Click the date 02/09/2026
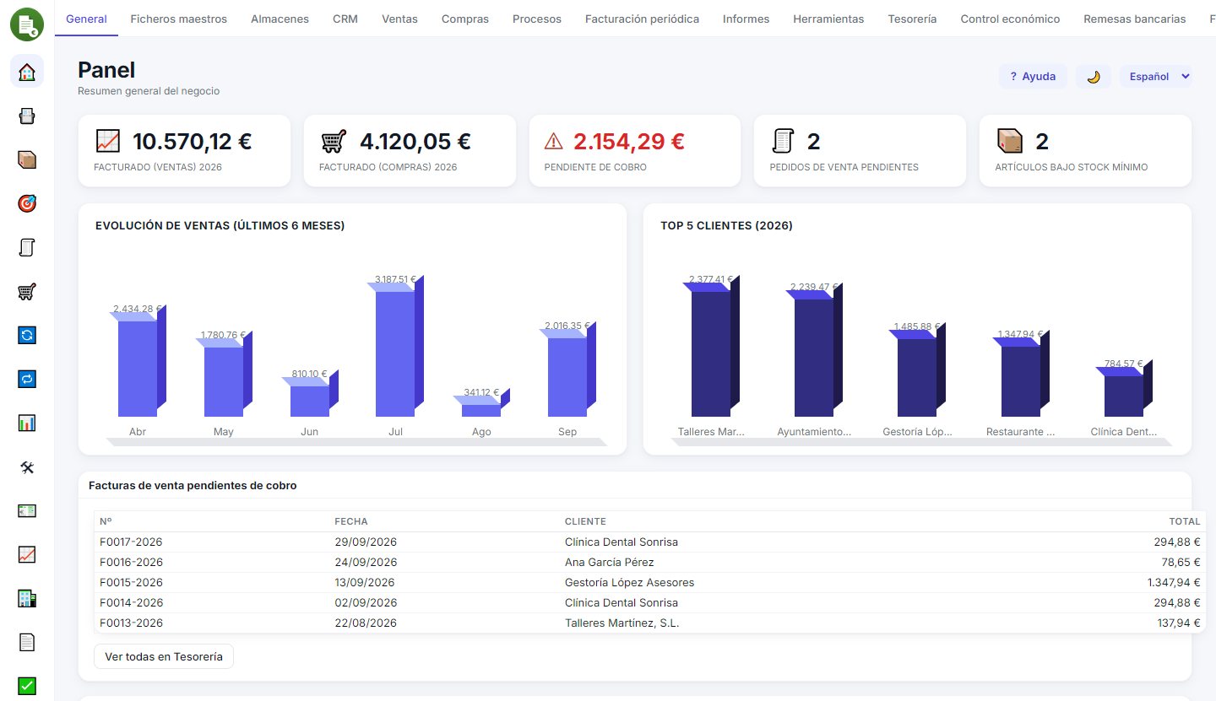Viewport: 1216px width, 701px height. (366, 602)
